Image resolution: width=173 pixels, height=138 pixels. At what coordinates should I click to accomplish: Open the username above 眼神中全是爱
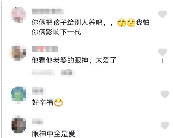37,121
